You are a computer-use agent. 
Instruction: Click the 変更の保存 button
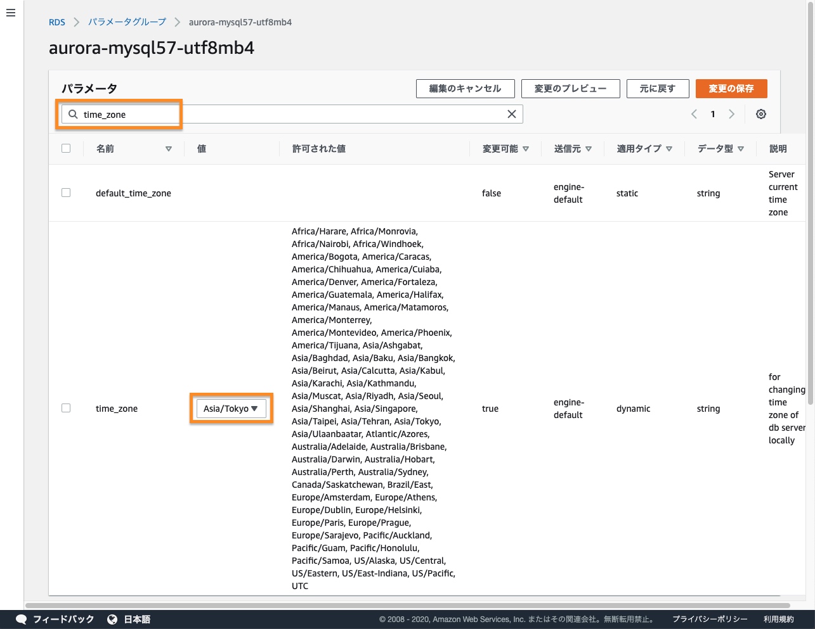[731, 89]
